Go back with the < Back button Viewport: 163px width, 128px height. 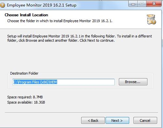coord(93,121)
